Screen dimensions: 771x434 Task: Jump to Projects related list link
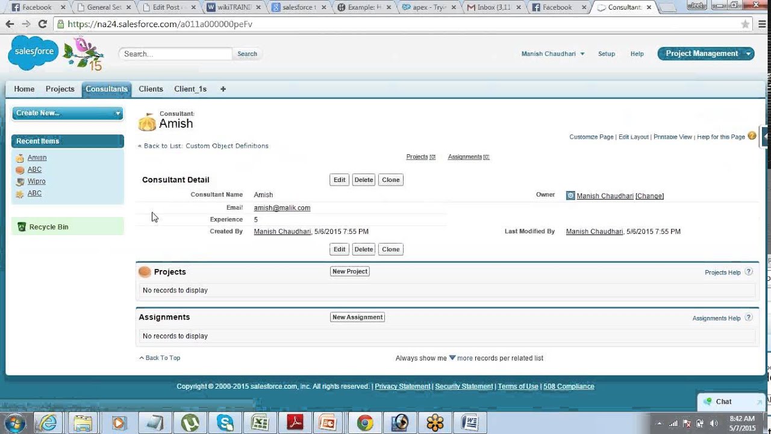coord(420,157)
